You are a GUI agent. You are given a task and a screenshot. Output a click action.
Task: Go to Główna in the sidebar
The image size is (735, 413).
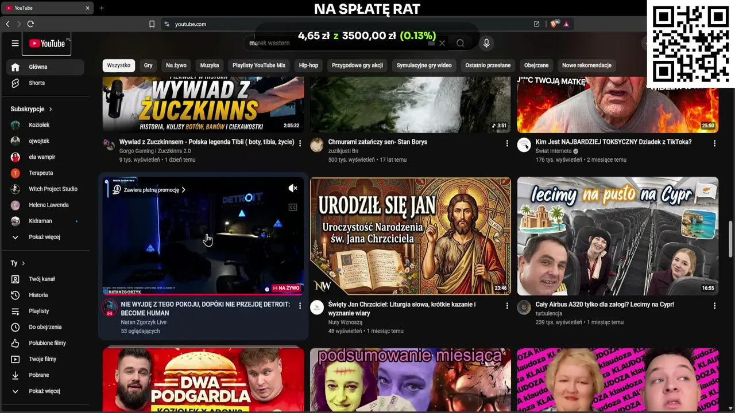tap(45, 67)
